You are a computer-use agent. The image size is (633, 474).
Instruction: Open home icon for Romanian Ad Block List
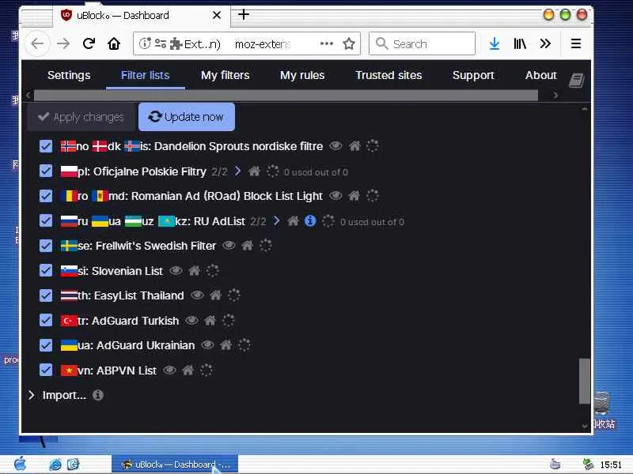coord(354,196)
